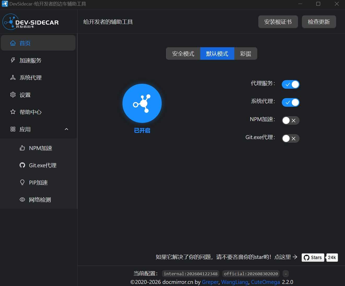This screenshot has width=345, height=286.
Task: Disable the 系统代理 toggle switch
Action: (290, 102)
